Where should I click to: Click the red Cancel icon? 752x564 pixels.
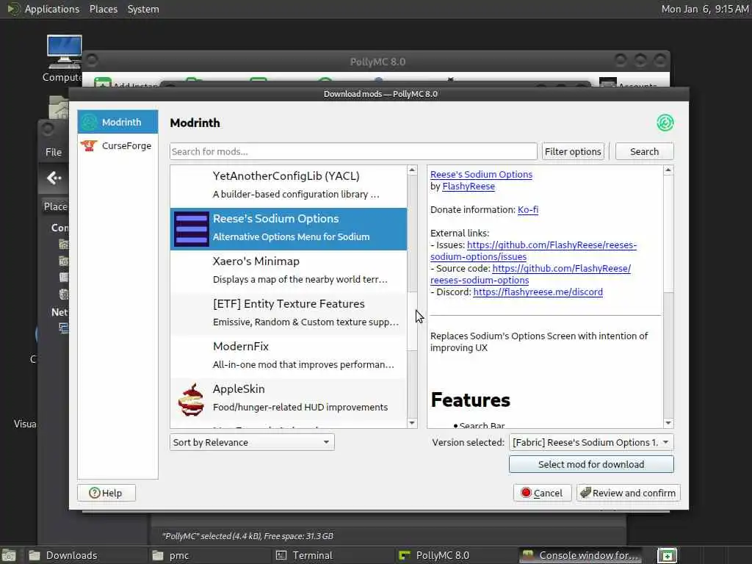tap(526, 493)
